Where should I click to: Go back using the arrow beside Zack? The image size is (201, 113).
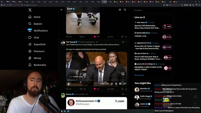pyautogui.click(x=62, y=10)
